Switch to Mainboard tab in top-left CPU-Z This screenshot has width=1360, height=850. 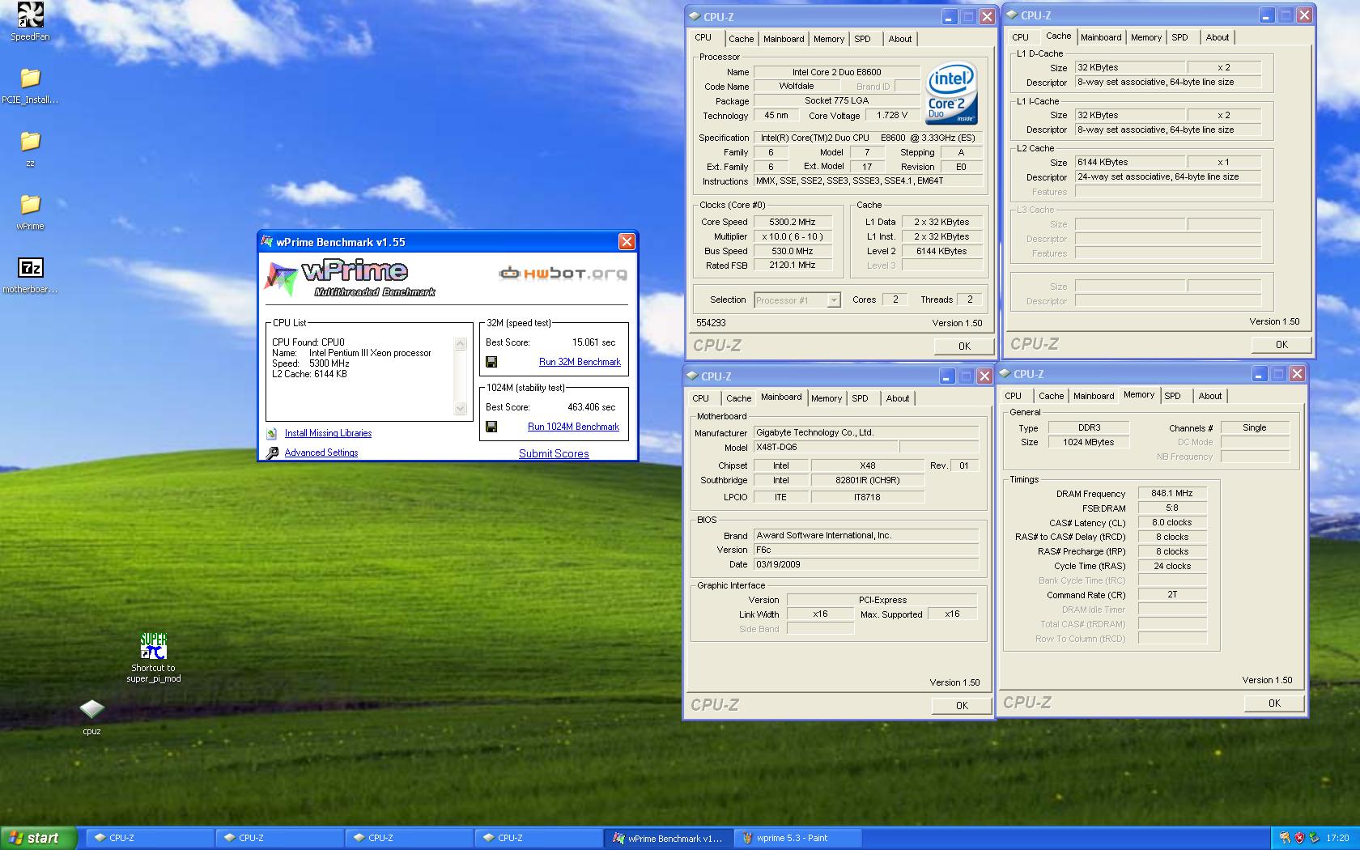(x=784, y=39)
